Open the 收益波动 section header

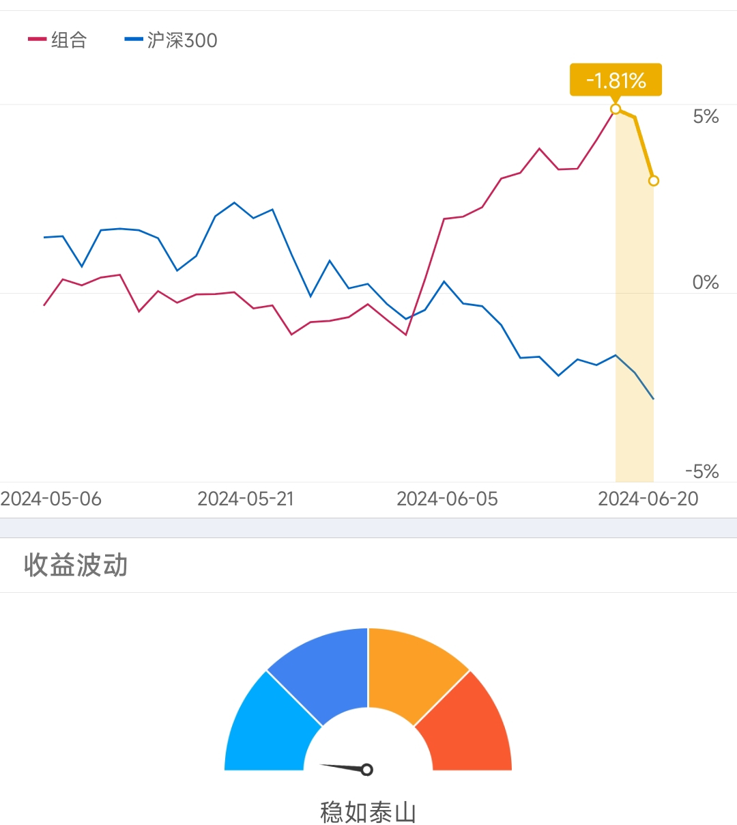76,565
